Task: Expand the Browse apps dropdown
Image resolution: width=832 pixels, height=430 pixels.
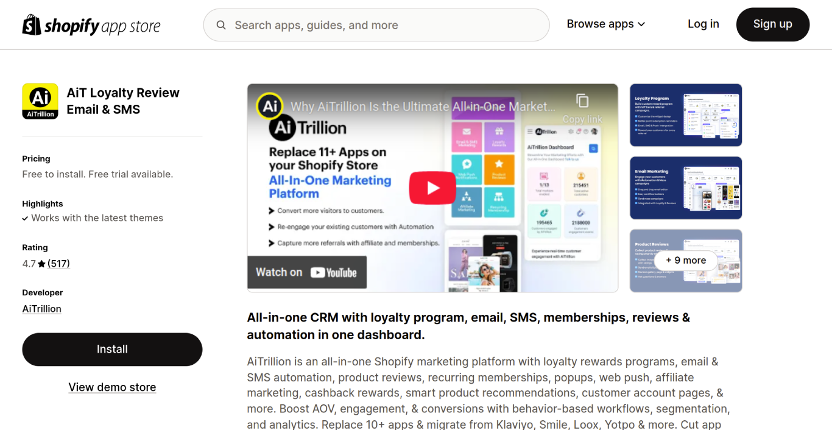Action: pos(605,24)
